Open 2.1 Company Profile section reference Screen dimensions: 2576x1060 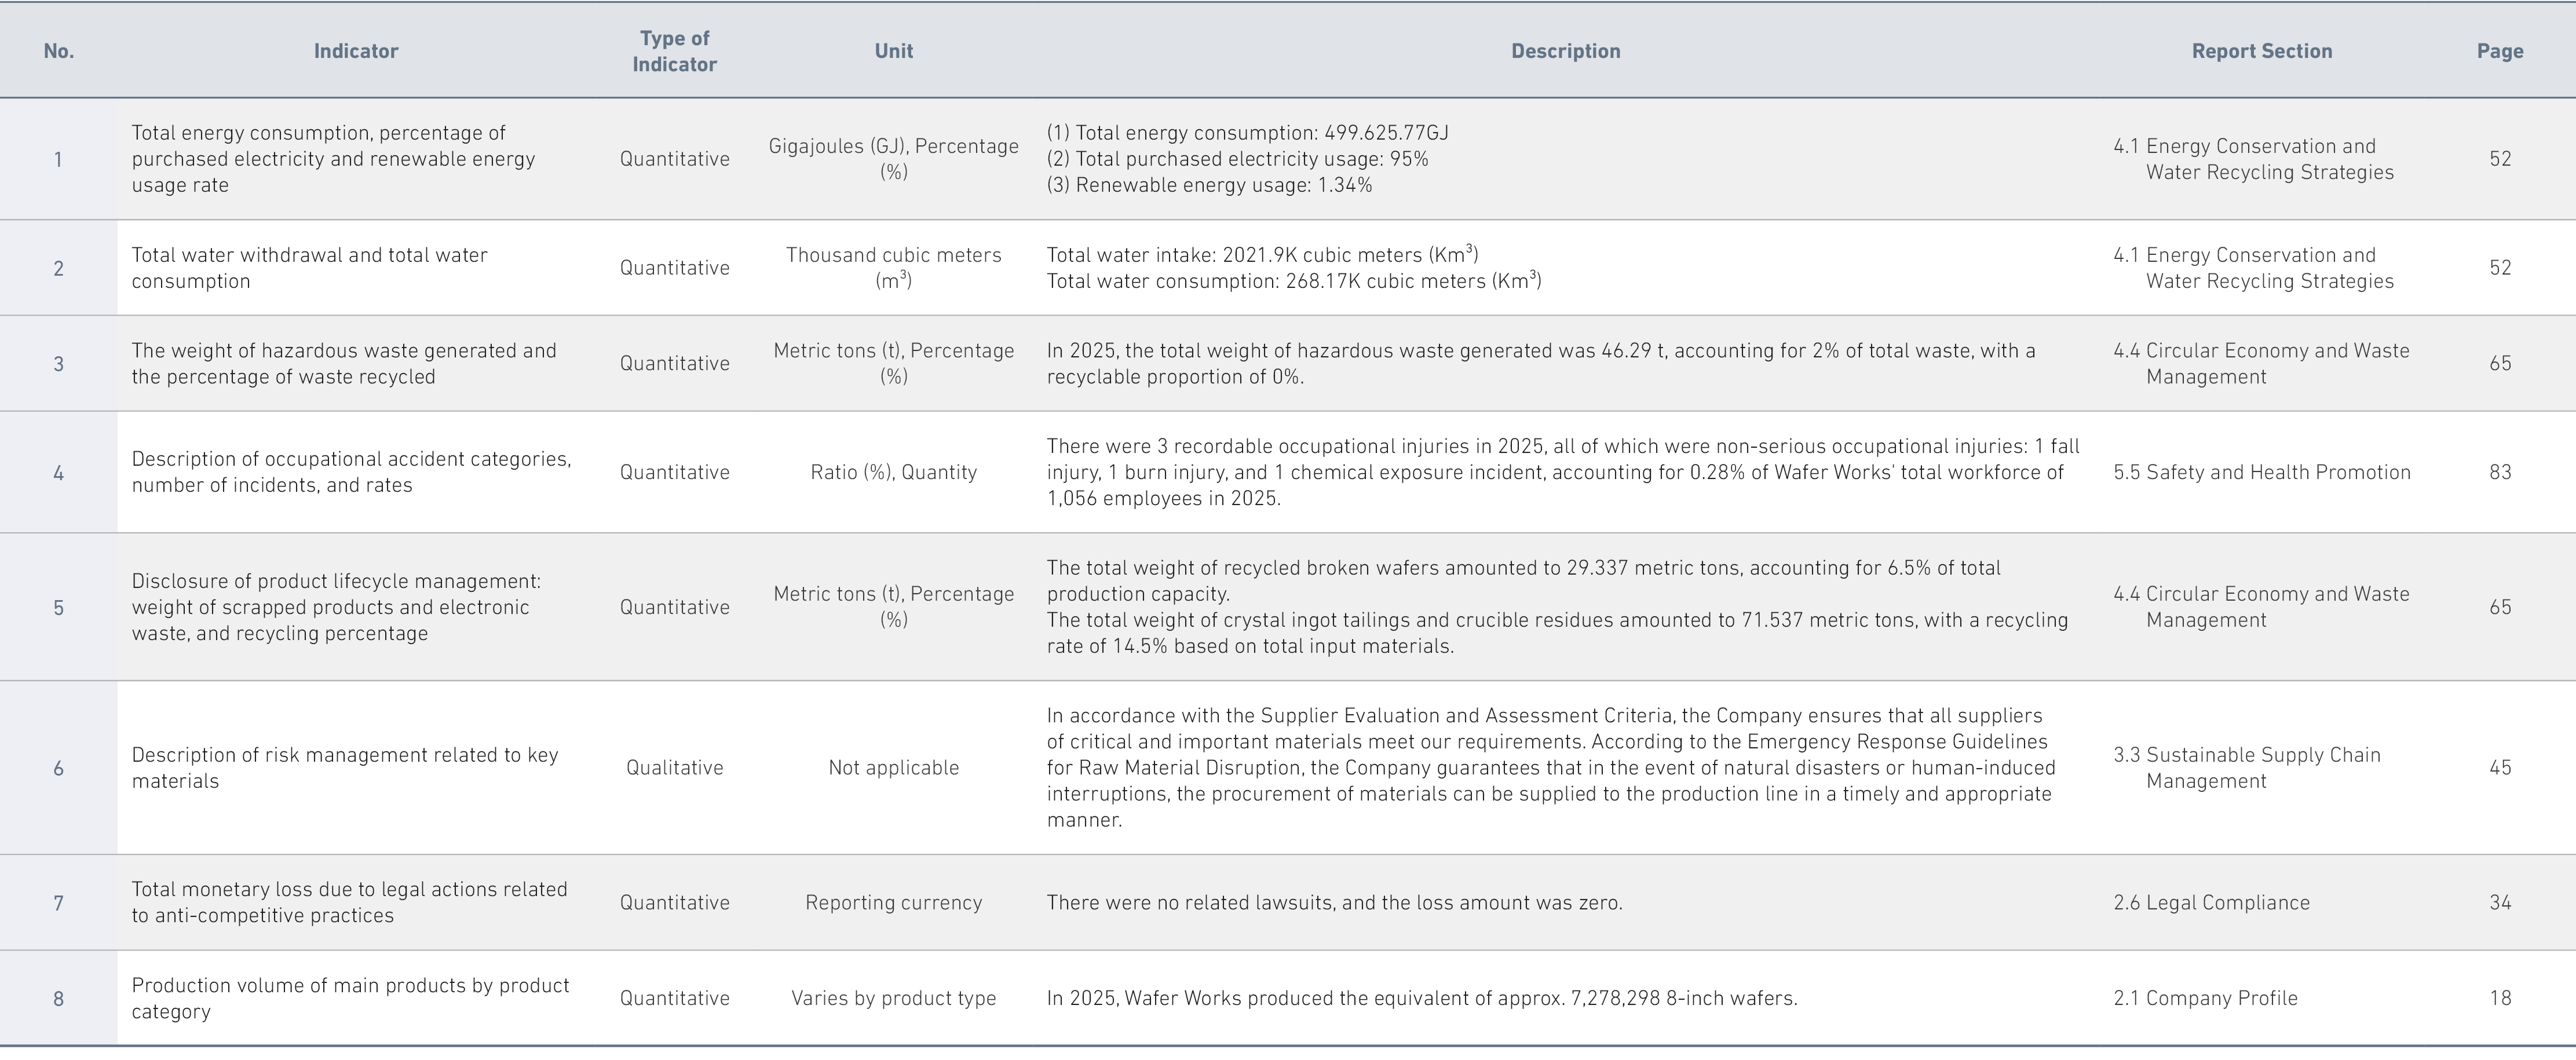(x=2205, y=998)
